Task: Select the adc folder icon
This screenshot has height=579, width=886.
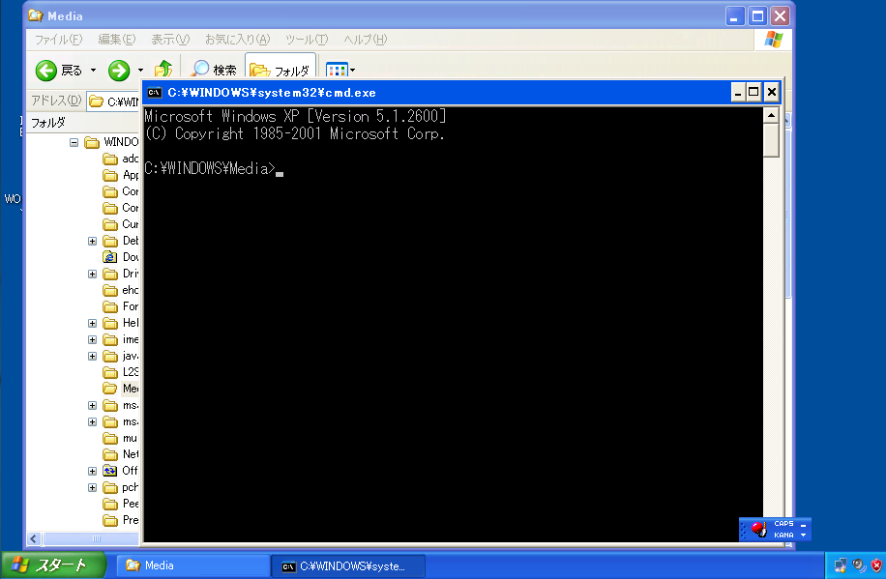Action: [110, 159]
